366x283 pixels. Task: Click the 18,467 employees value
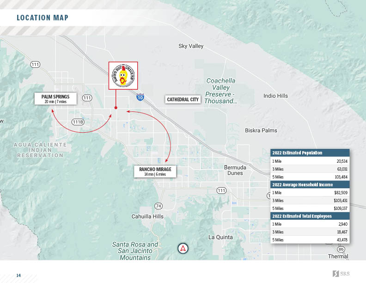coord(342,232)
